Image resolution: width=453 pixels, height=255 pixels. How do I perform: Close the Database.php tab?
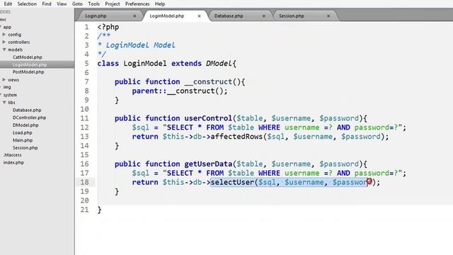pos(263,16)
